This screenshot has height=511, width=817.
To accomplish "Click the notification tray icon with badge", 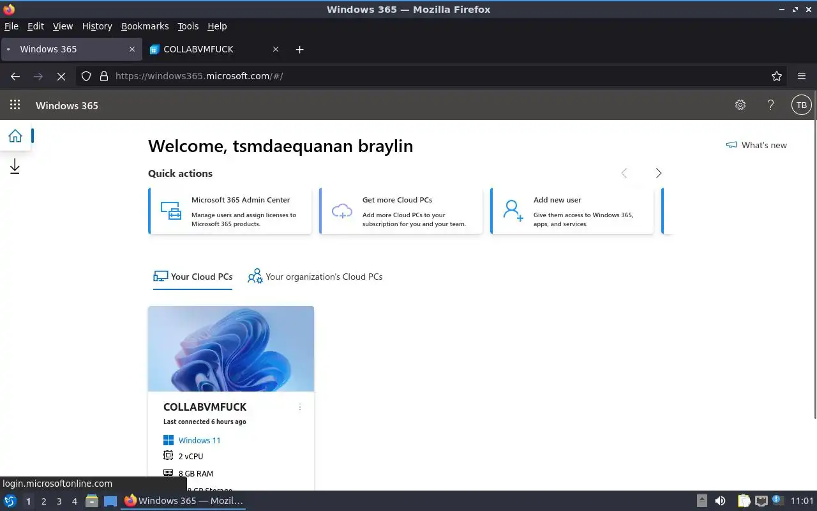I will point(777,500).
